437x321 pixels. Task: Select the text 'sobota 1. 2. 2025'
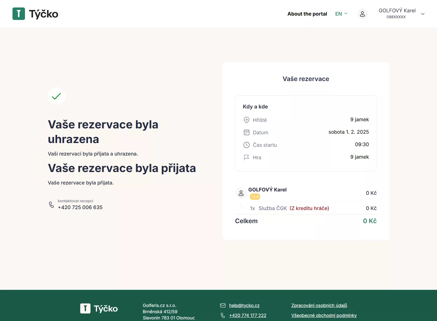pyautogui.click(x=349, y=132)
